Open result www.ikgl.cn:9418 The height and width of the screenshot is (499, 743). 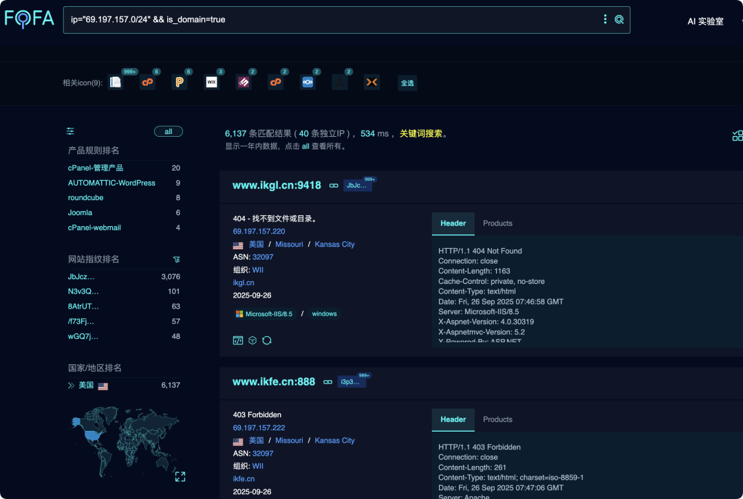pos(277,185)
